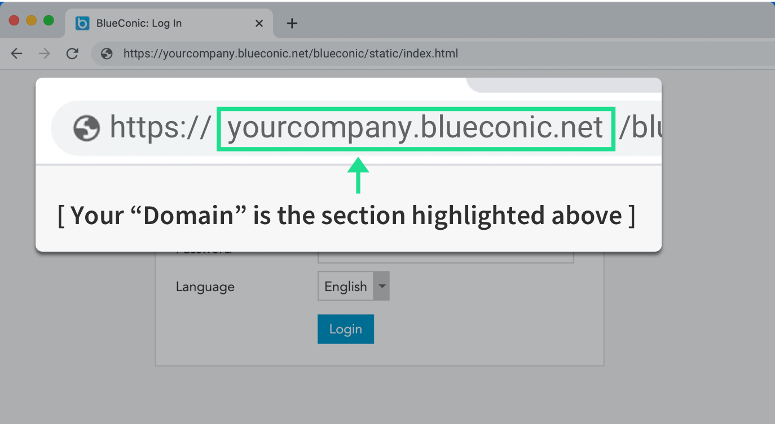Click the password field below the overlay
775x424 pixels.
[446, 257]
